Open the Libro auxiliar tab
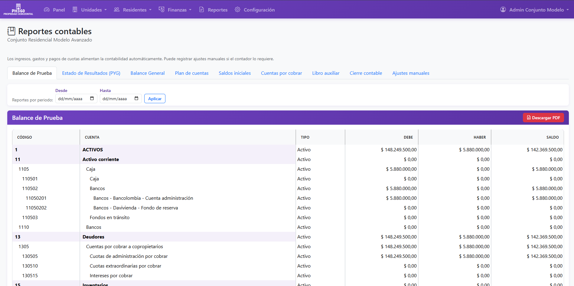 click(326, 73)
